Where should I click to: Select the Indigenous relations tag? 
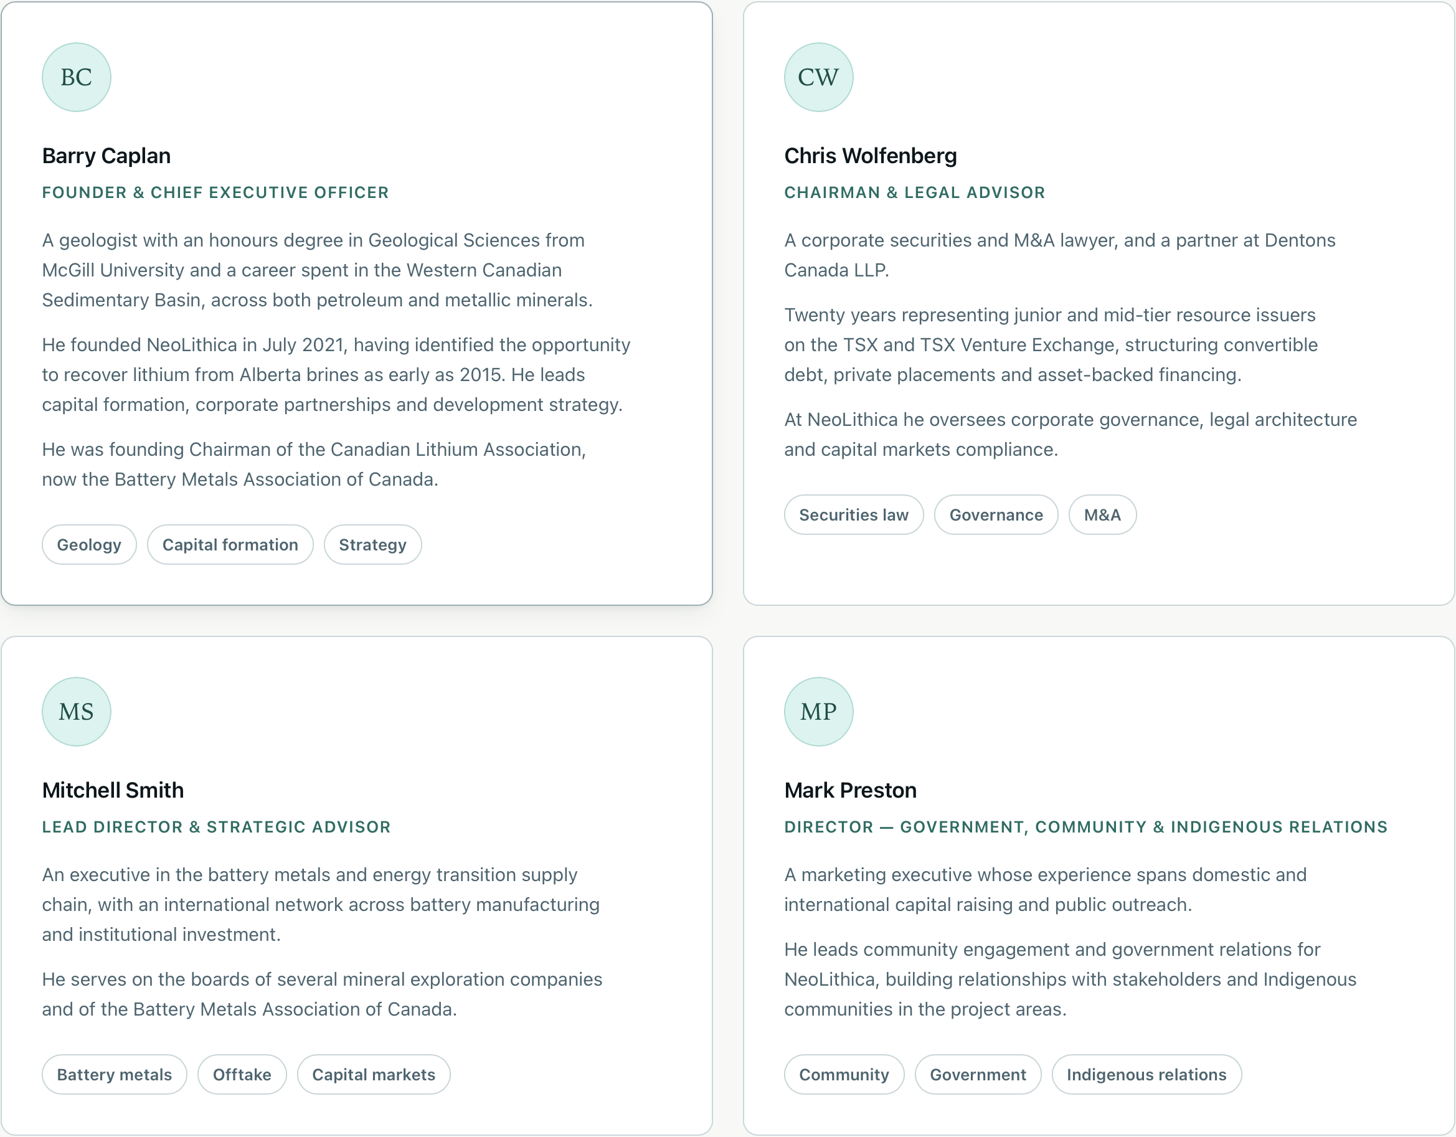pyautogui.click(x=1146, y=1074)
